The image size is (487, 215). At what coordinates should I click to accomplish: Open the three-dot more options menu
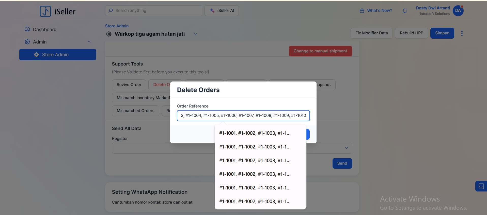point(462,33)
